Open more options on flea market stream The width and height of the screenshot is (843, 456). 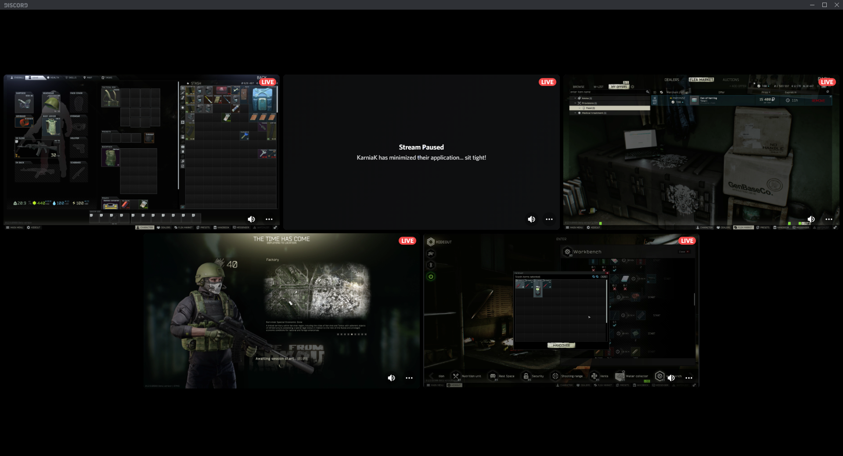tap(829, 219)
